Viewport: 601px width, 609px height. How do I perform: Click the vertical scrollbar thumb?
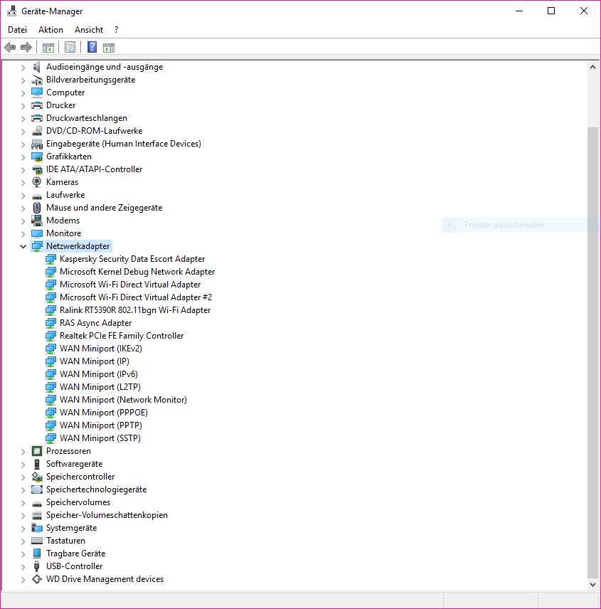point(592,353)
